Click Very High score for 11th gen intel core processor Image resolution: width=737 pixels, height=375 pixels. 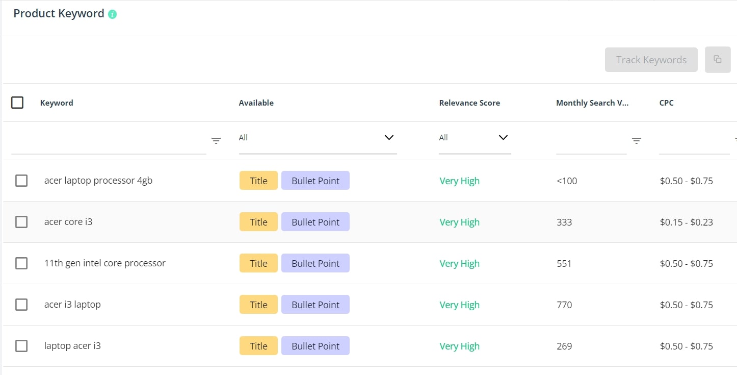[460, 264]
